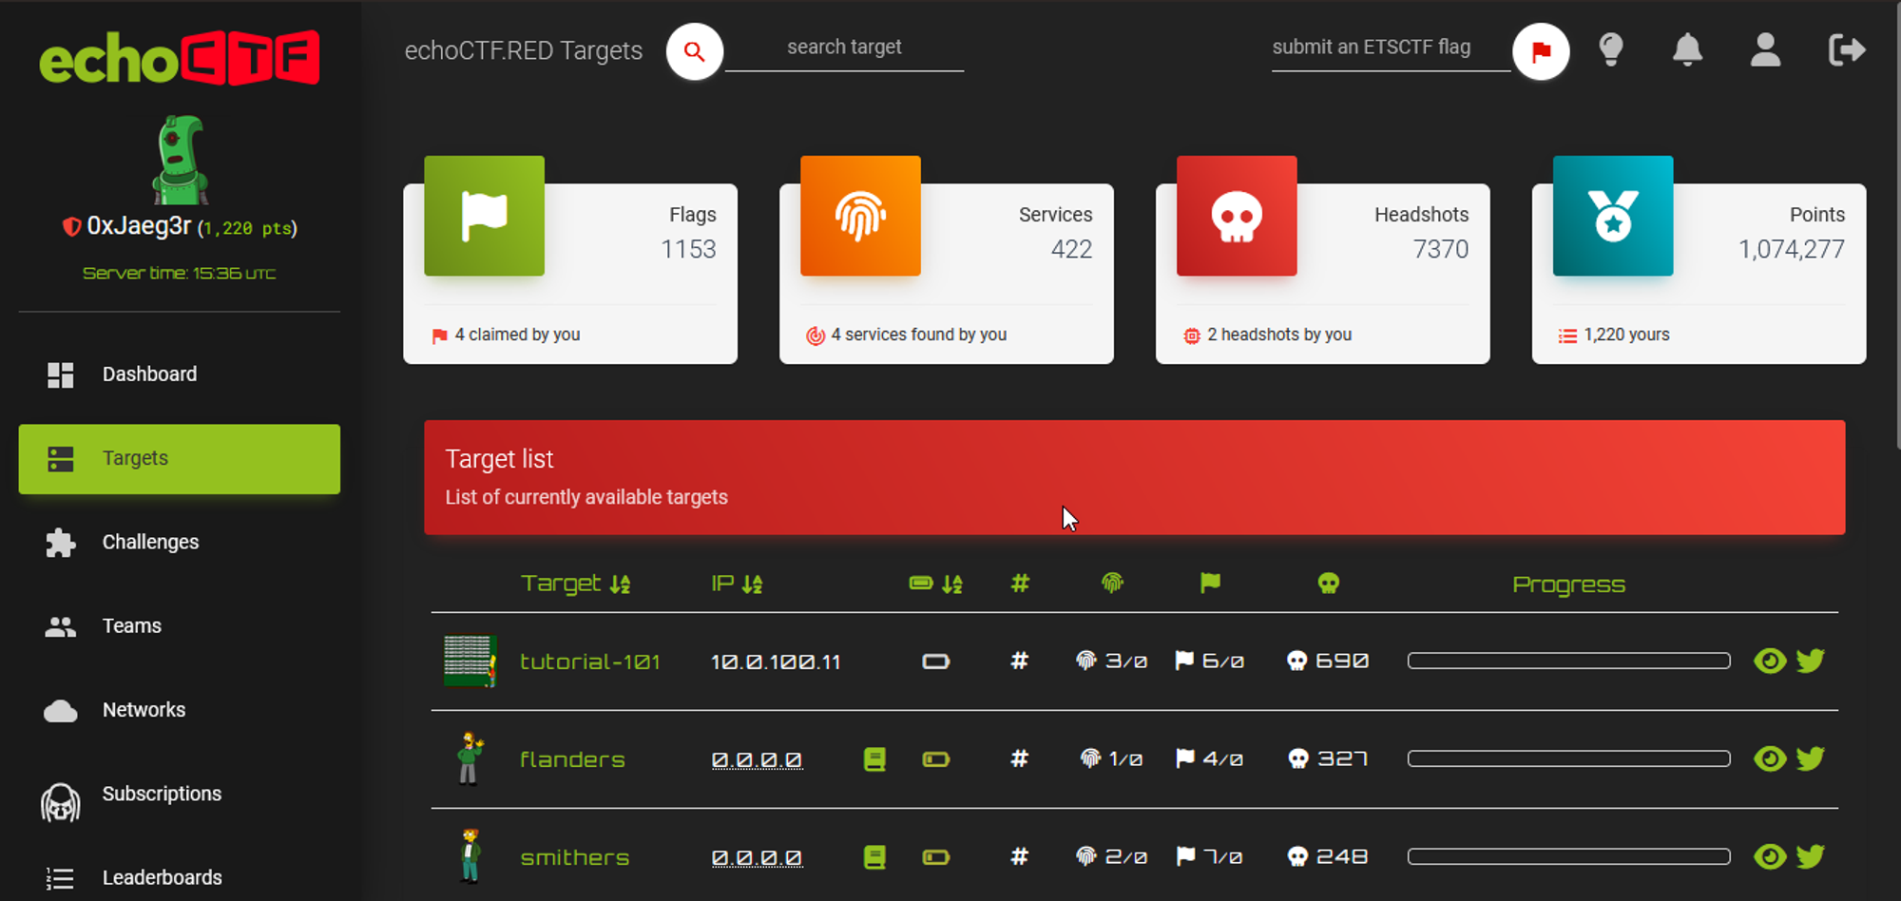Click the magnifier search button
Image resolution: width=1901 pixels, height=901 pixels.
tap(695, 51)
